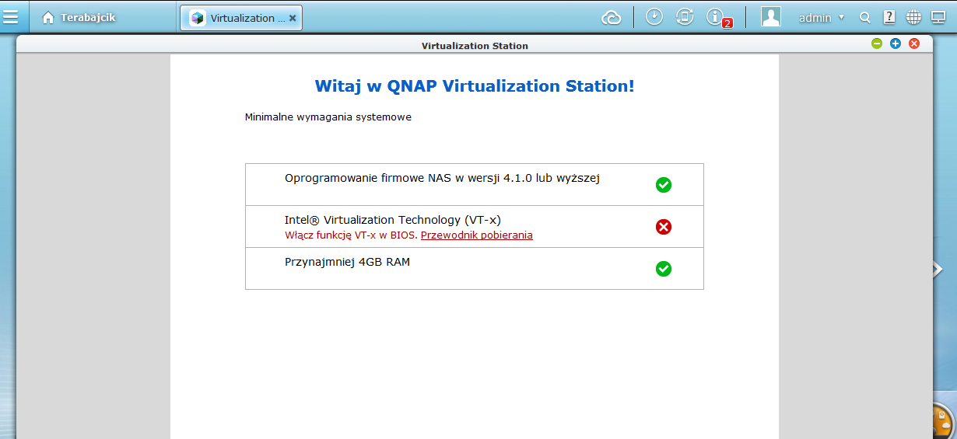Screen dimensions: 957x439
Task: Click green check for NAS firmware requirement
Action: pos(664,185)
